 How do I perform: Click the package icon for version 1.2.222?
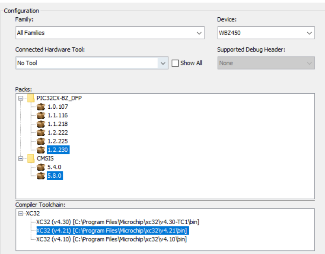[41, 133]
